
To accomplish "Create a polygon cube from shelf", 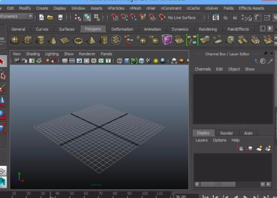I will [28, 40].
